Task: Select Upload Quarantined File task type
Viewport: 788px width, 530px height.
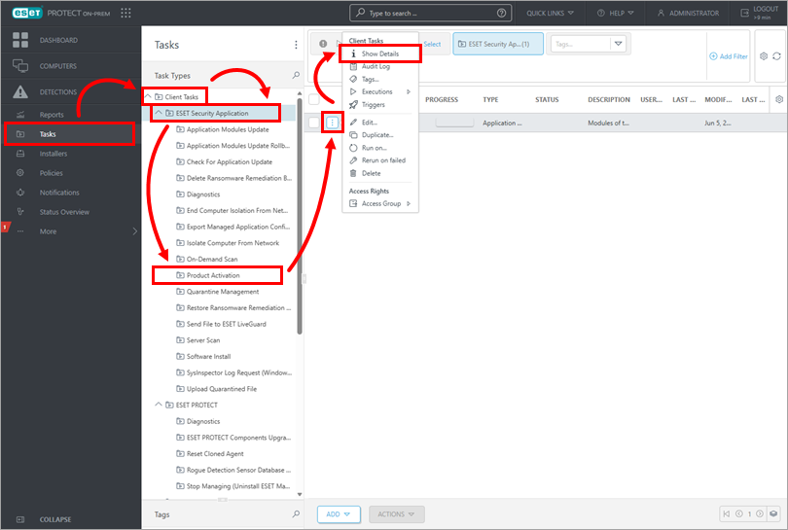Action: coord(222,389)
